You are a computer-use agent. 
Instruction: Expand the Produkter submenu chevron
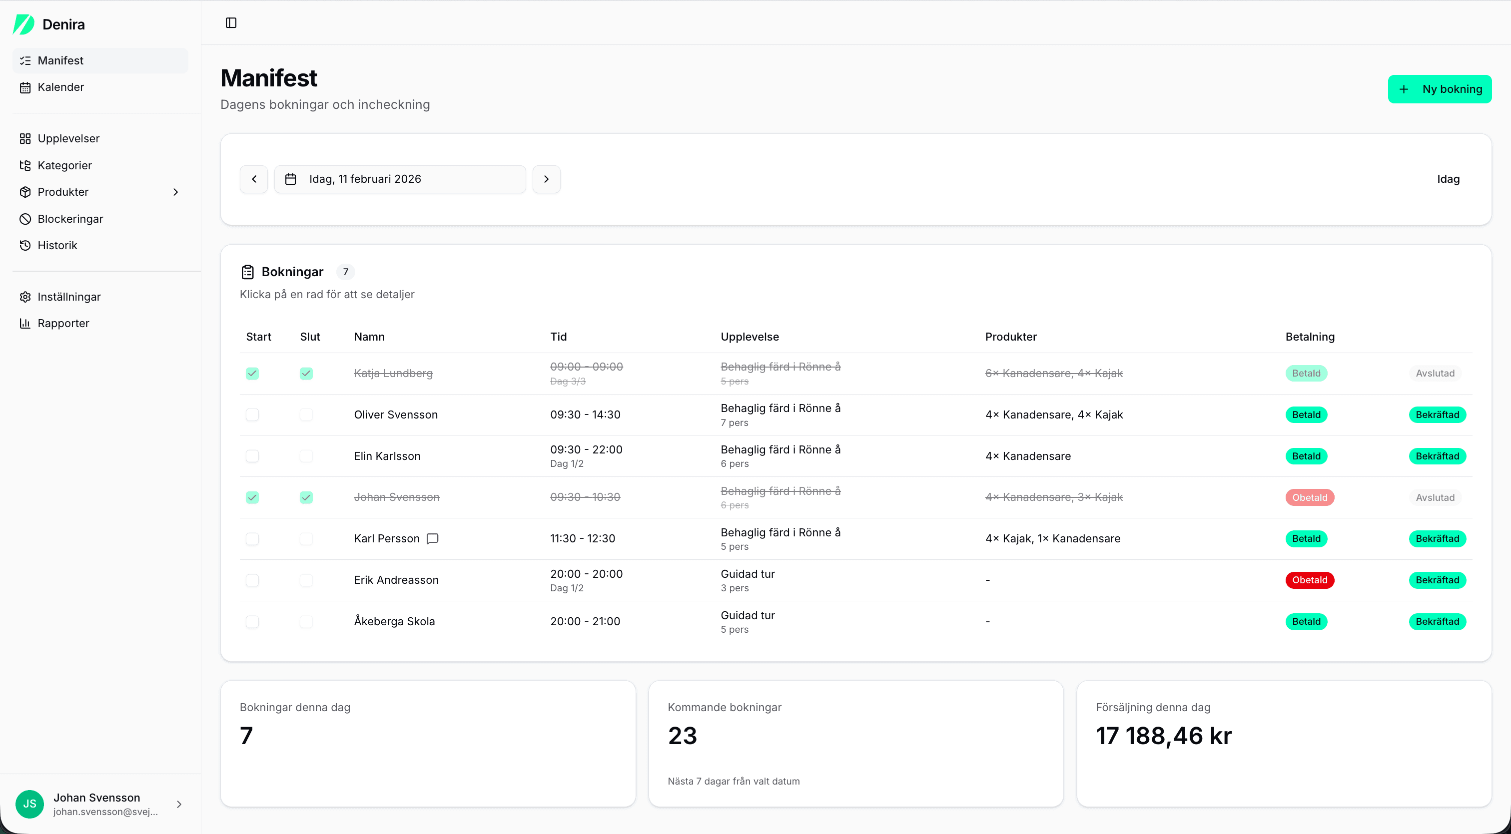pos(175,192)
